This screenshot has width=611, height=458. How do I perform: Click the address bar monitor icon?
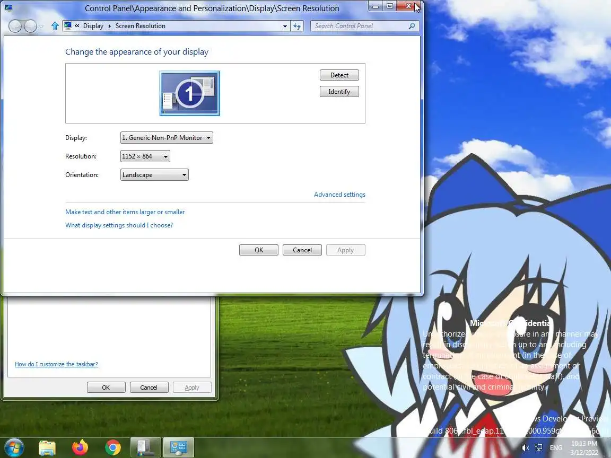tap(68, 25)
